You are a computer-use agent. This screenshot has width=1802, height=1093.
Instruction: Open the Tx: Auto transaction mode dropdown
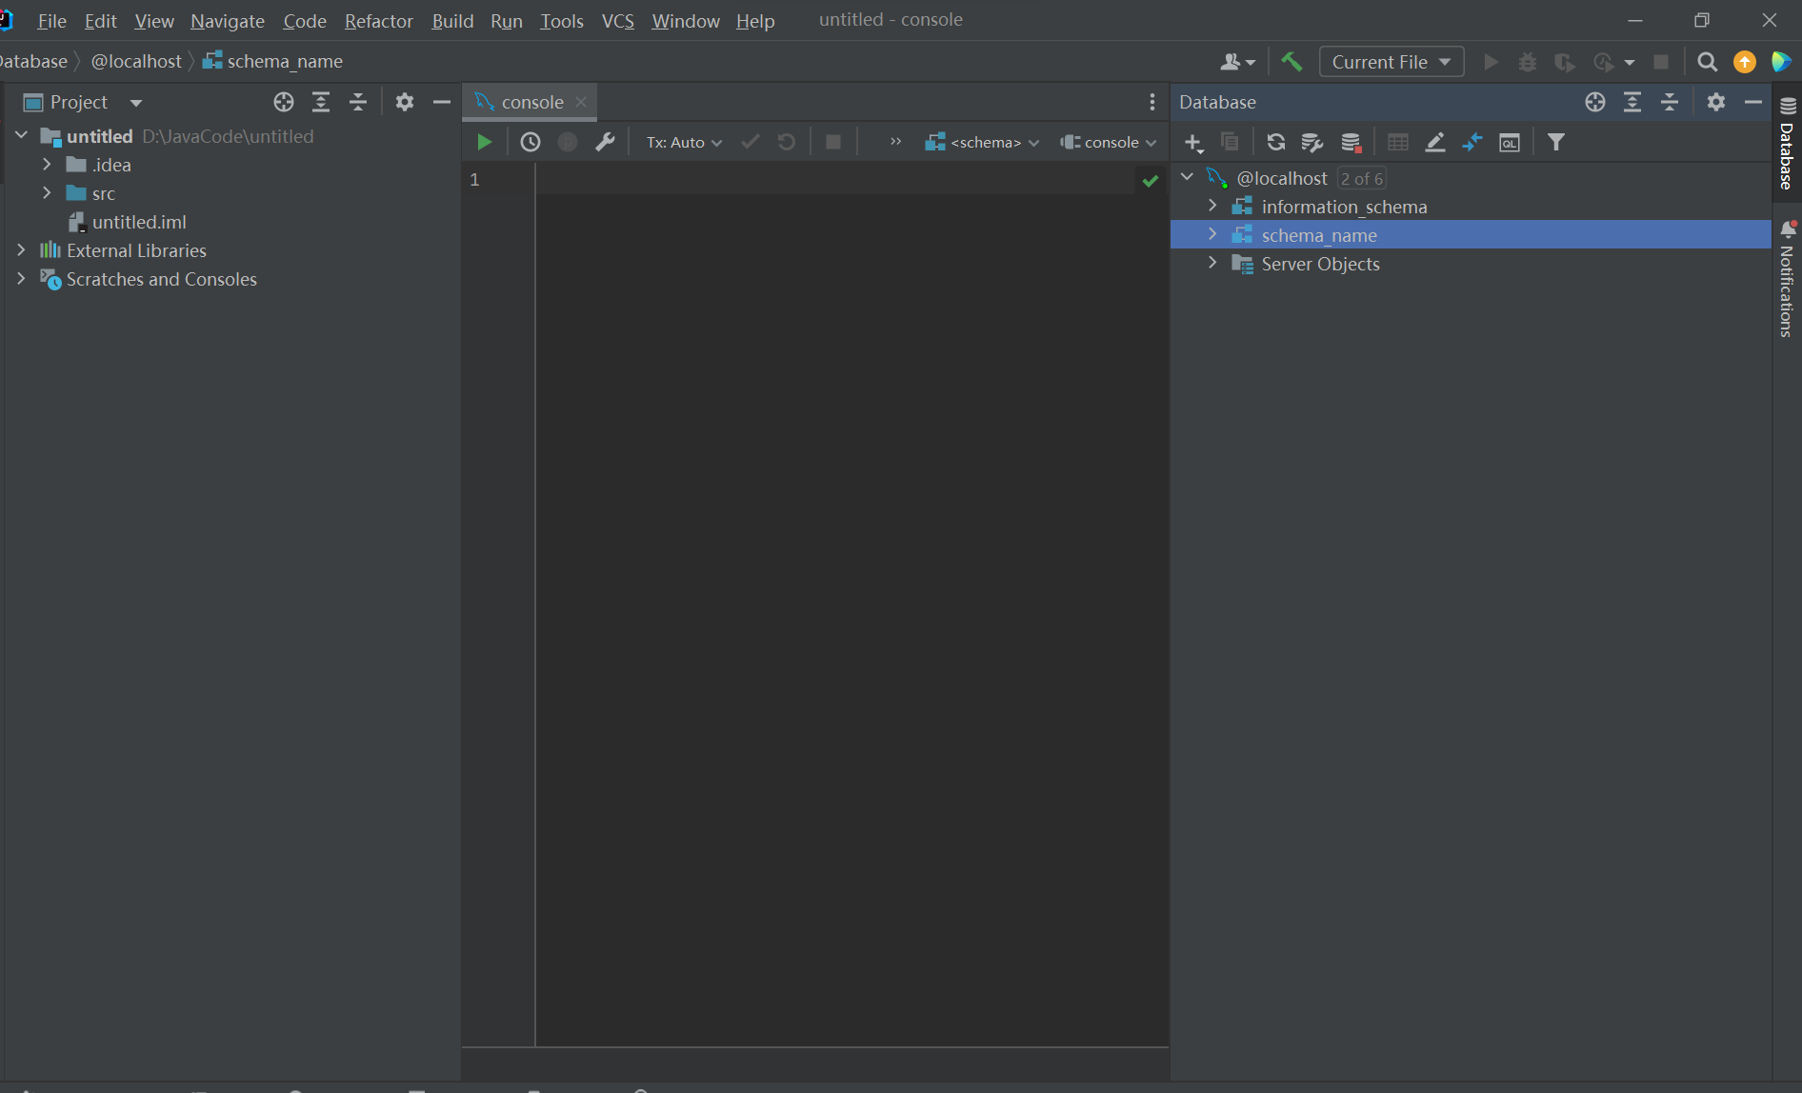[x=684, y=142]
